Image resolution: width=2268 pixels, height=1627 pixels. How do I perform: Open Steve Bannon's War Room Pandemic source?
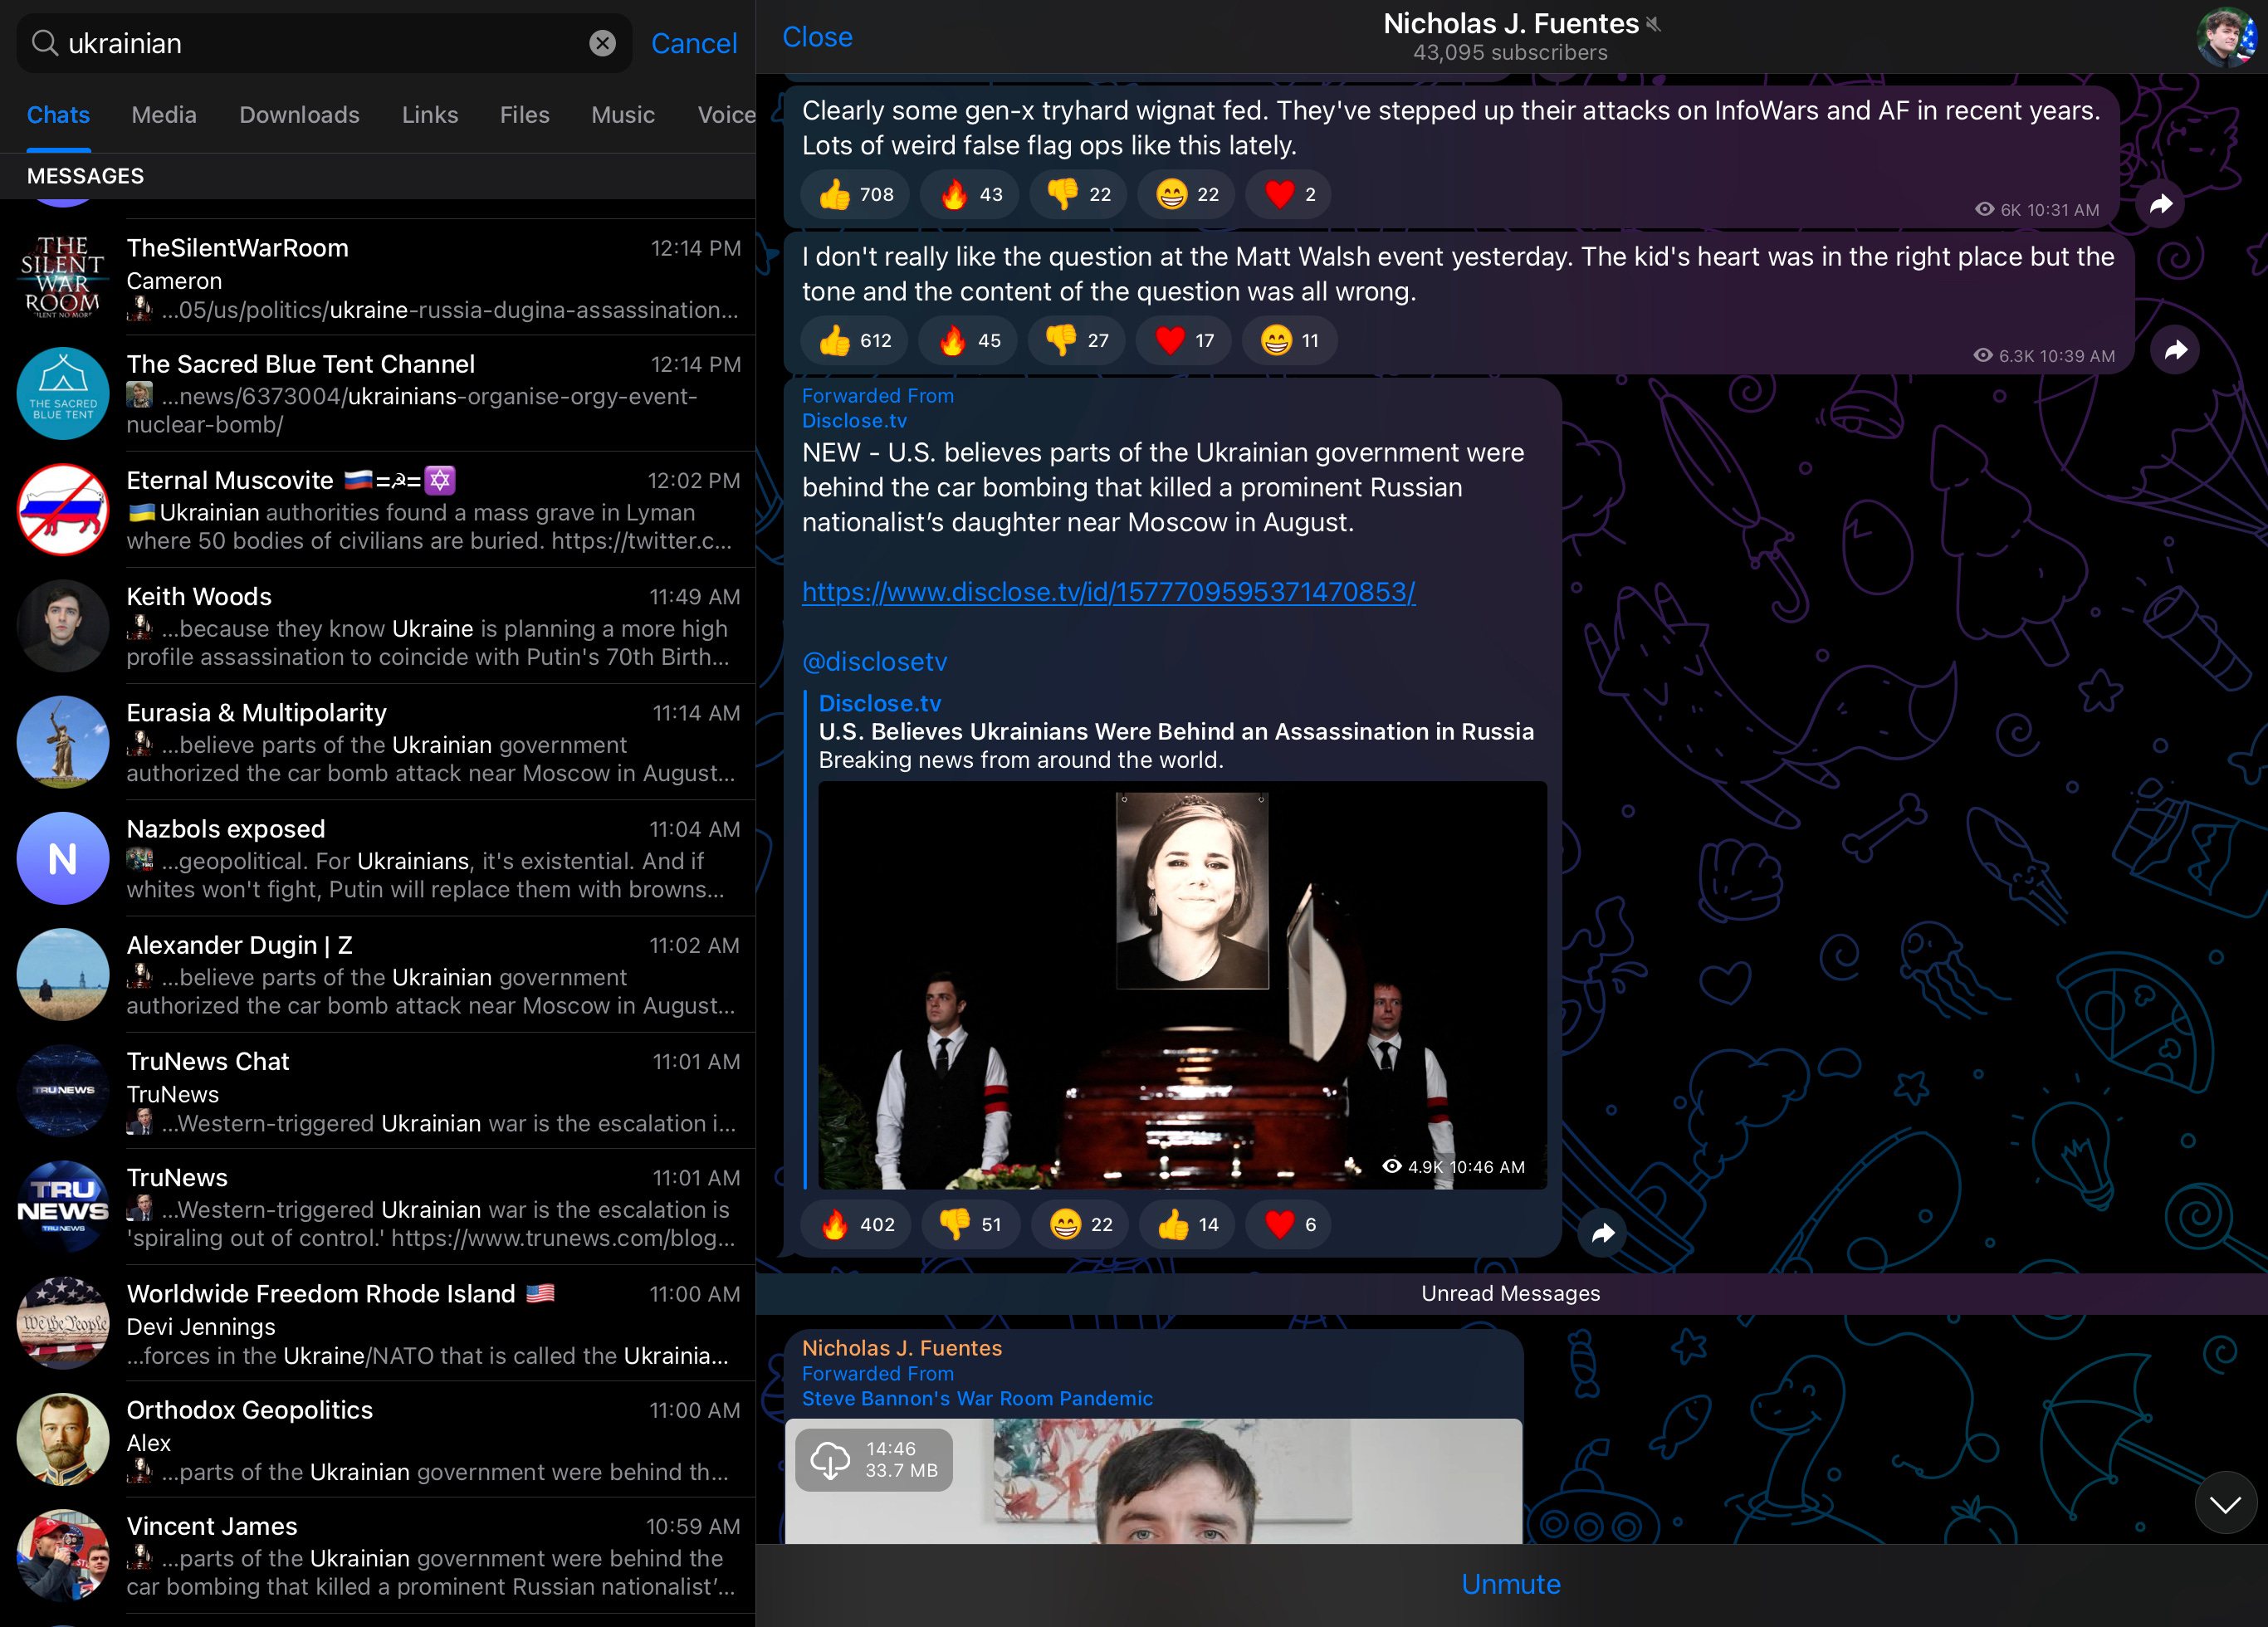tap(977, 1398)
